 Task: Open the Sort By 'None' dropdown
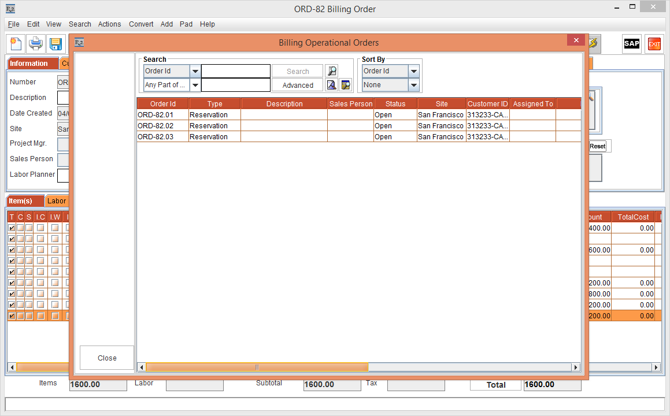point(414,85)
